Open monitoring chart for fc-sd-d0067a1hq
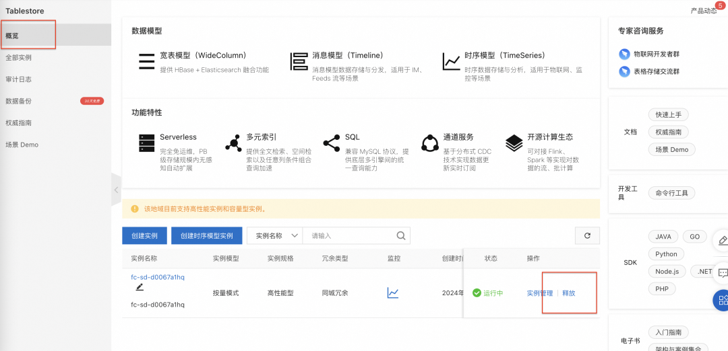The image size is (728, 351). tap(393, 292)
